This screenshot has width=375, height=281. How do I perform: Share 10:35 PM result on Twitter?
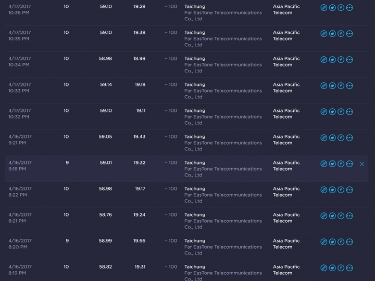click(x=332, y=34)
